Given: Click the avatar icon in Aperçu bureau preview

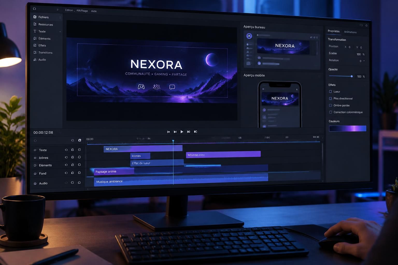Looking at the screenshot, I should (249, 36).
